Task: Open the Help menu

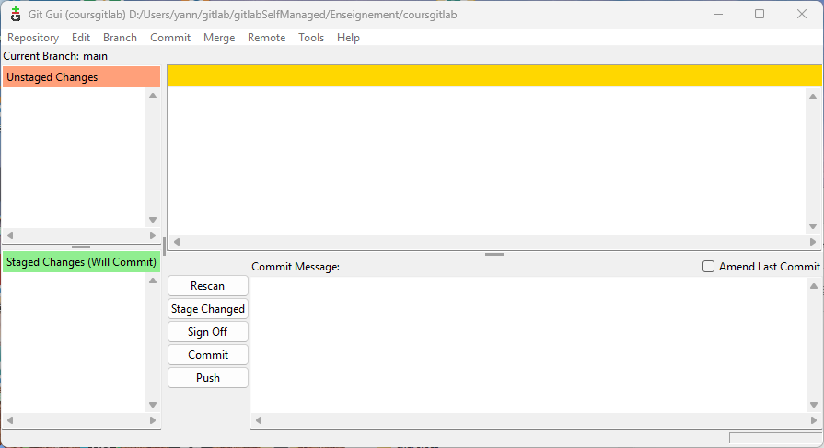Action: (348, 38)
